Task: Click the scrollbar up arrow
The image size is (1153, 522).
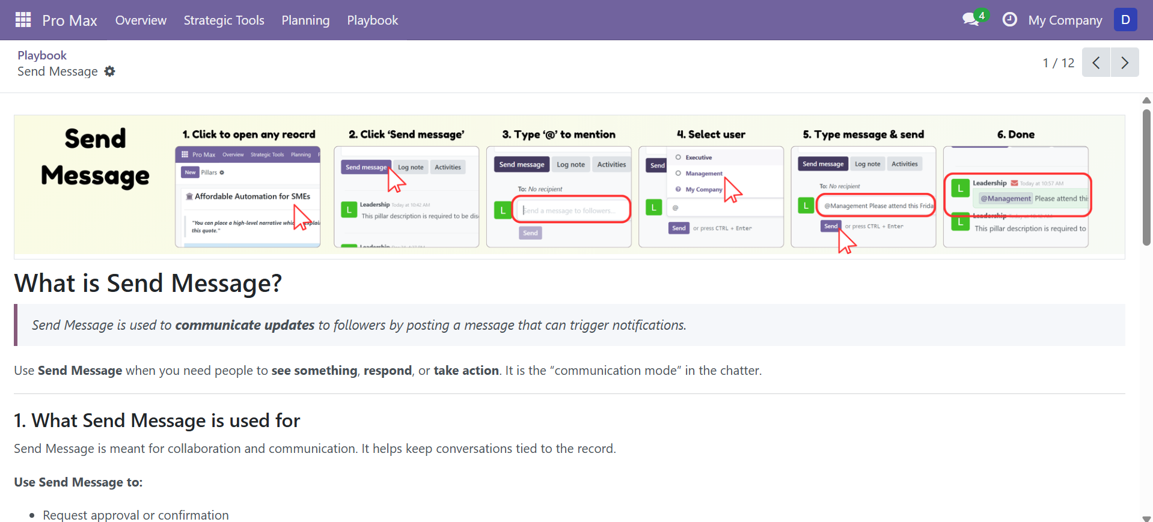Action: point(1146,100)
